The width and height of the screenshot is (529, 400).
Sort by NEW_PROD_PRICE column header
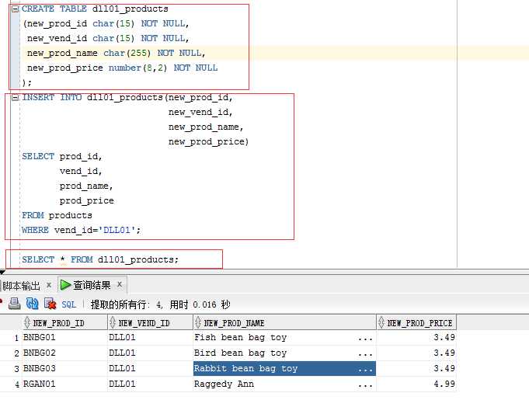(x=416, y=323)
